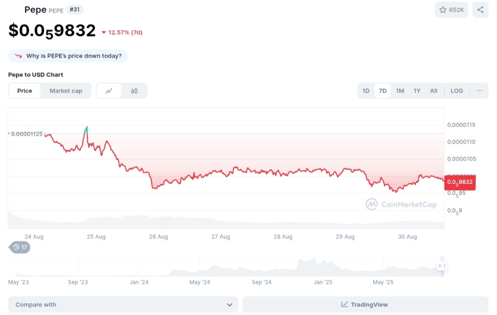The width and height of the screenshot is (497, 315).
Task: Open "Why is PEPE's price down today?"
Action: click(x=74, y=56)
